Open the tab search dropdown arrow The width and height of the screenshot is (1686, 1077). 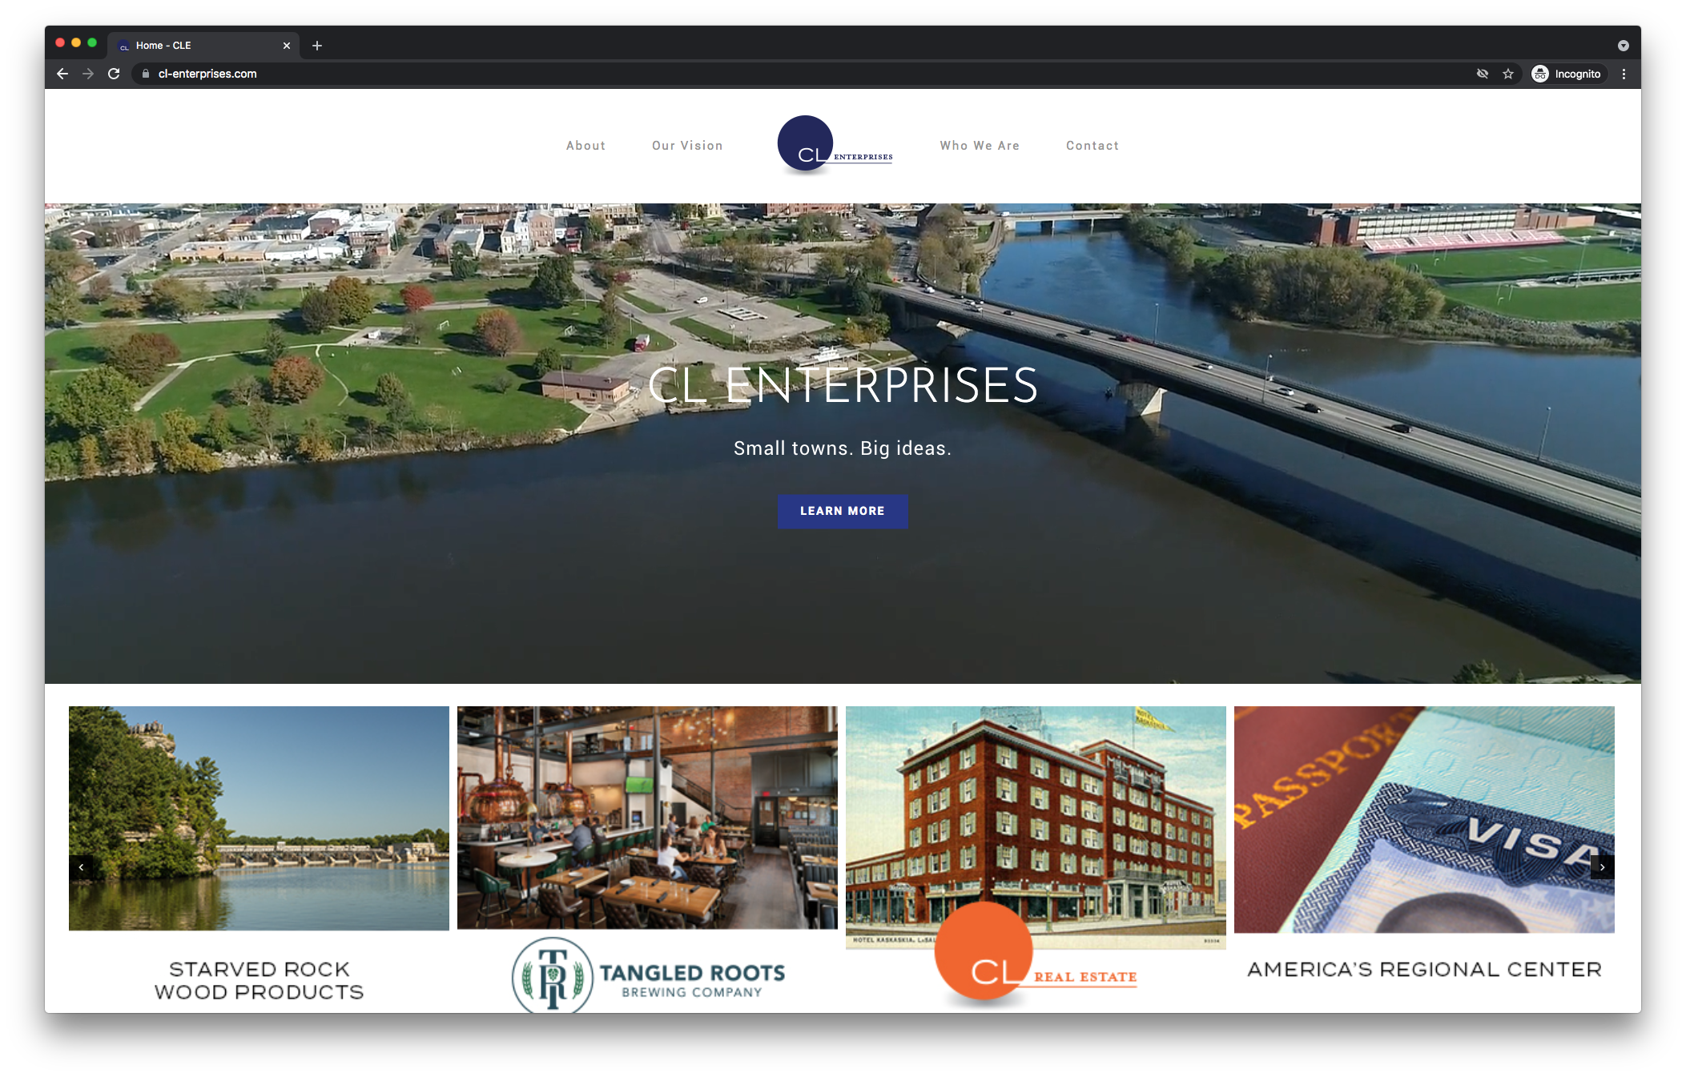tap(1623, 46)
